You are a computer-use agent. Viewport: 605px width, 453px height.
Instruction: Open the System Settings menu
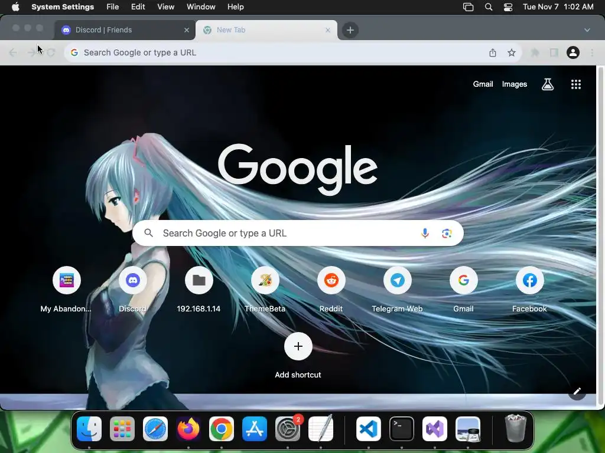(x=63, y=7)
